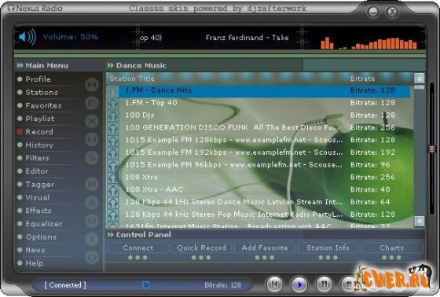Open the Equalizer
This screenshot has width=440, height=297.
[x=44, y=224]
